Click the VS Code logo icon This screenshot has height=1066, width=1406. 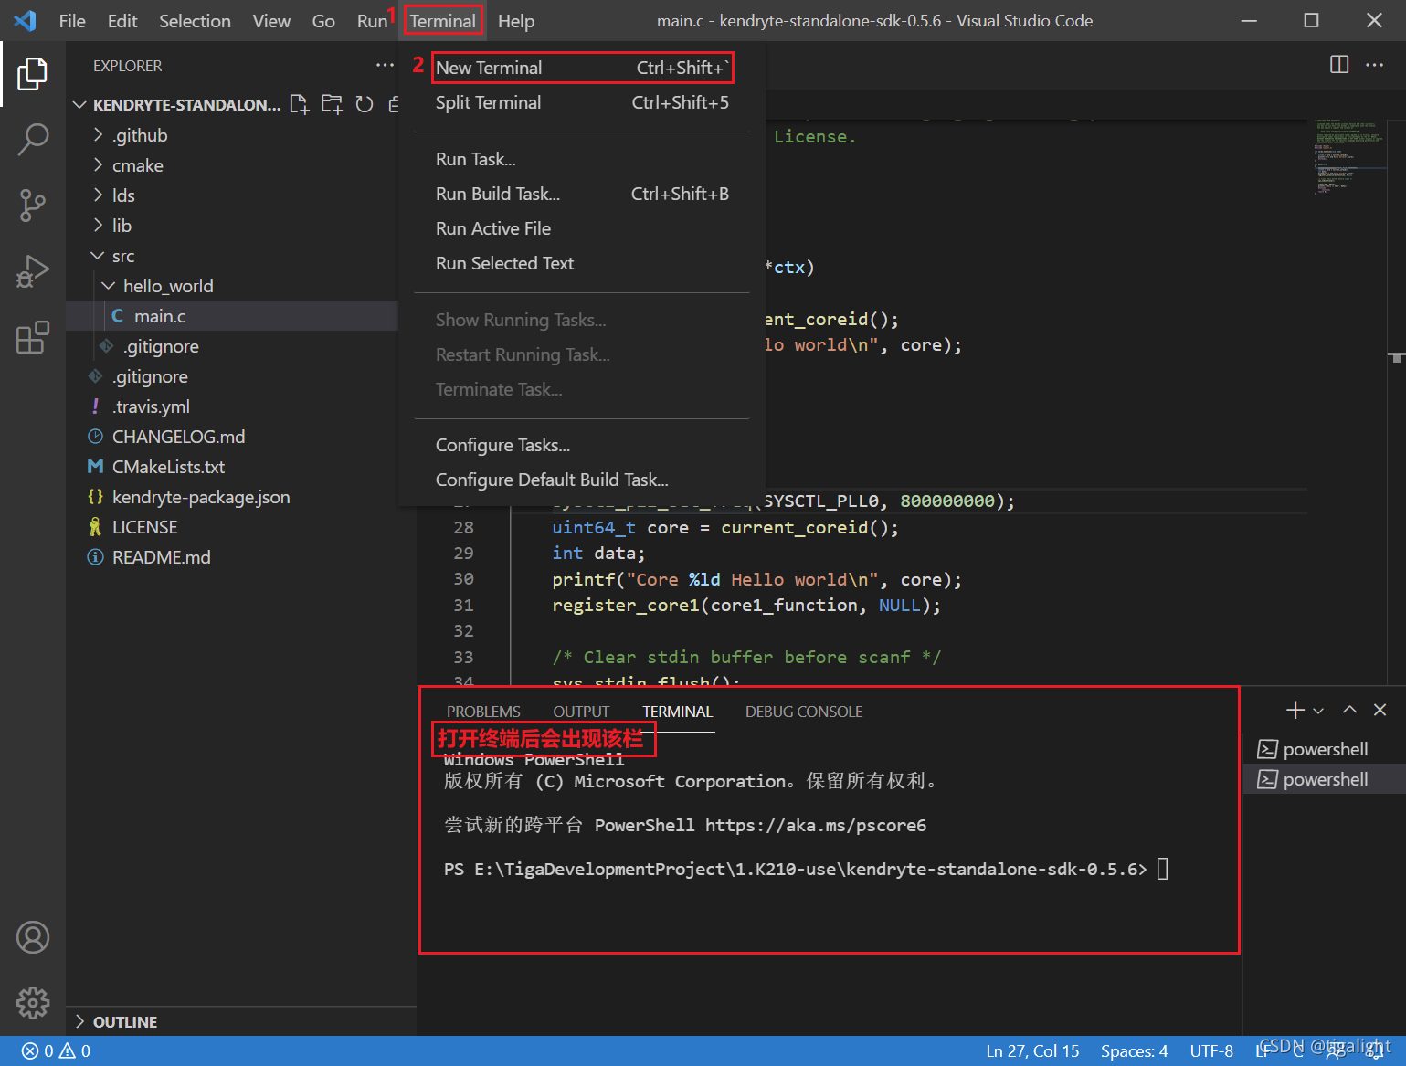(x=25, y=20)
